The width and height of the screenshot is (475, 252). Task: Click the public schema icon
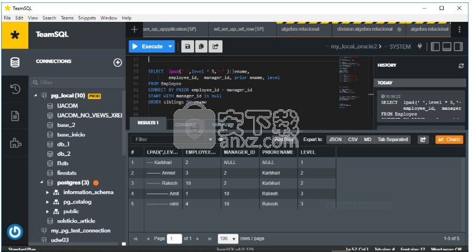click(x=56, y=211)
